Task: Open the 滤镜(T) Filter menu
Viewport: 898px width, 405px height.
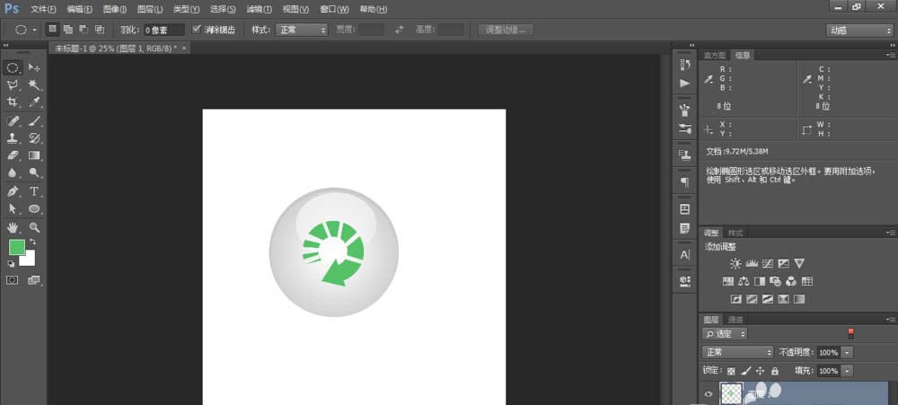Action: [260, 8]
